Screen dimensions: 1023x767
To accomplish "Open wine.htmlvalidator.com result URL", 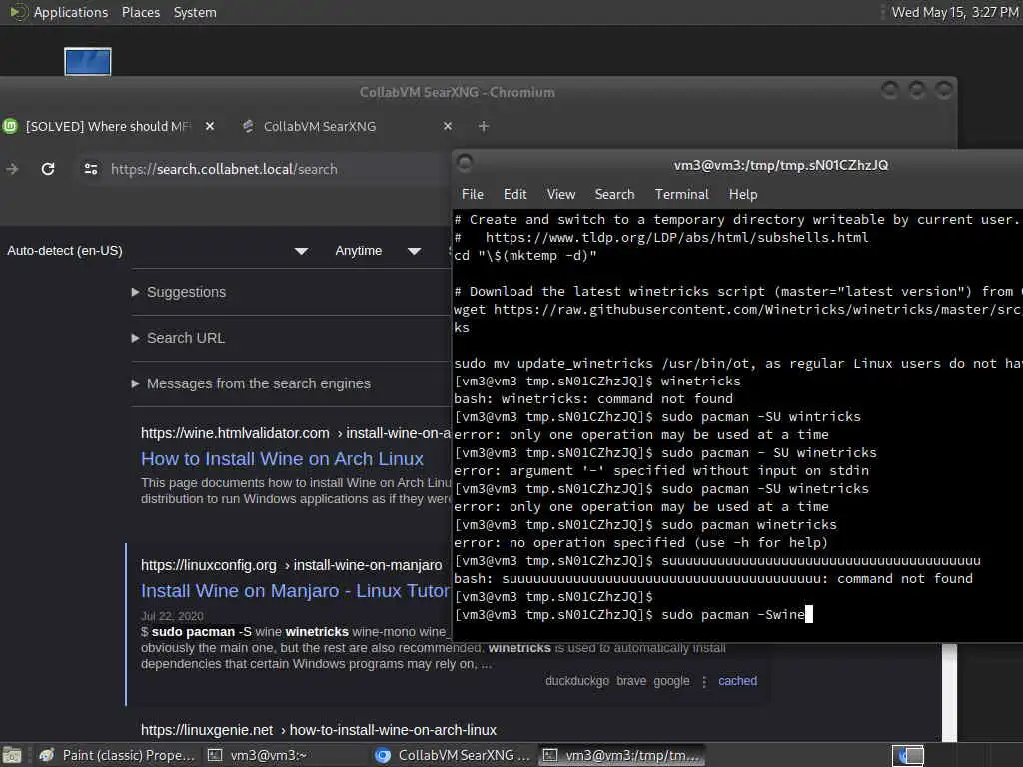I will click(x=296, y=433).
